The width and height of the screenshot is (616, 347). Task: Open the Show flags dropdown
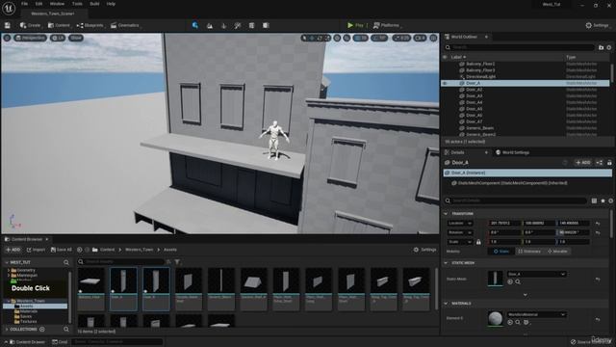coord(76,38)
